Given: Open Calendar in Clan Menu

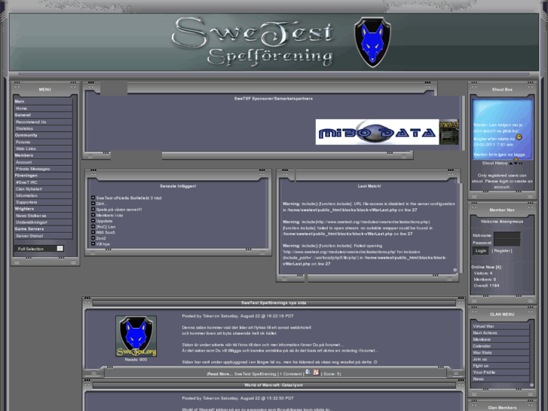Looking at the screenshot, I should click(482, 346).
